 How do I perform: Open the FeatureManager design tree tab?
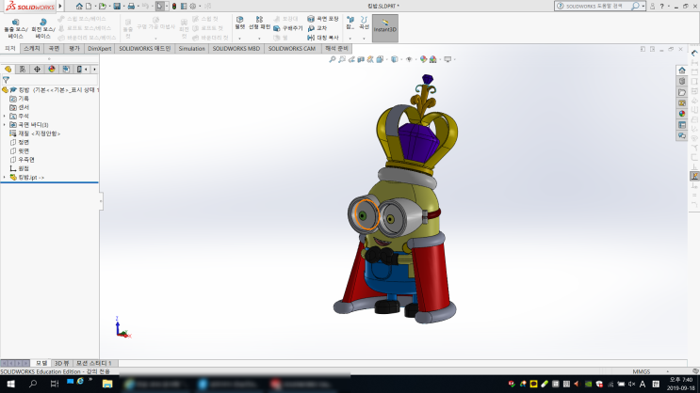pyautogui.click(x=8, y=69)
